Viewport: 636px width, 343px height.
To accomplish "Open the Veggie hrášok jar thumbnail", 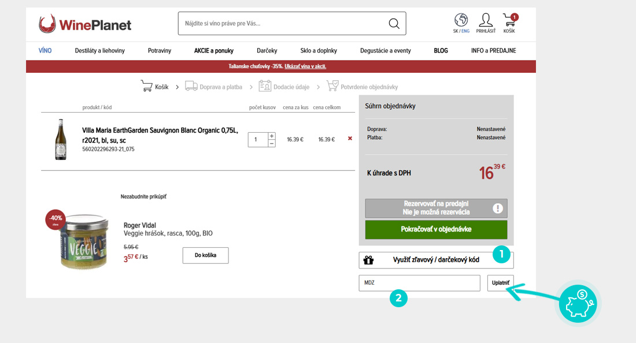I will click(84, 241).
